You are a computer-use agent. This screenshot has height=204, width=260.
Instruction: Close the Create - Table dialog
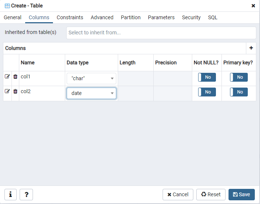pyautogui.click(x=253, y=6)
